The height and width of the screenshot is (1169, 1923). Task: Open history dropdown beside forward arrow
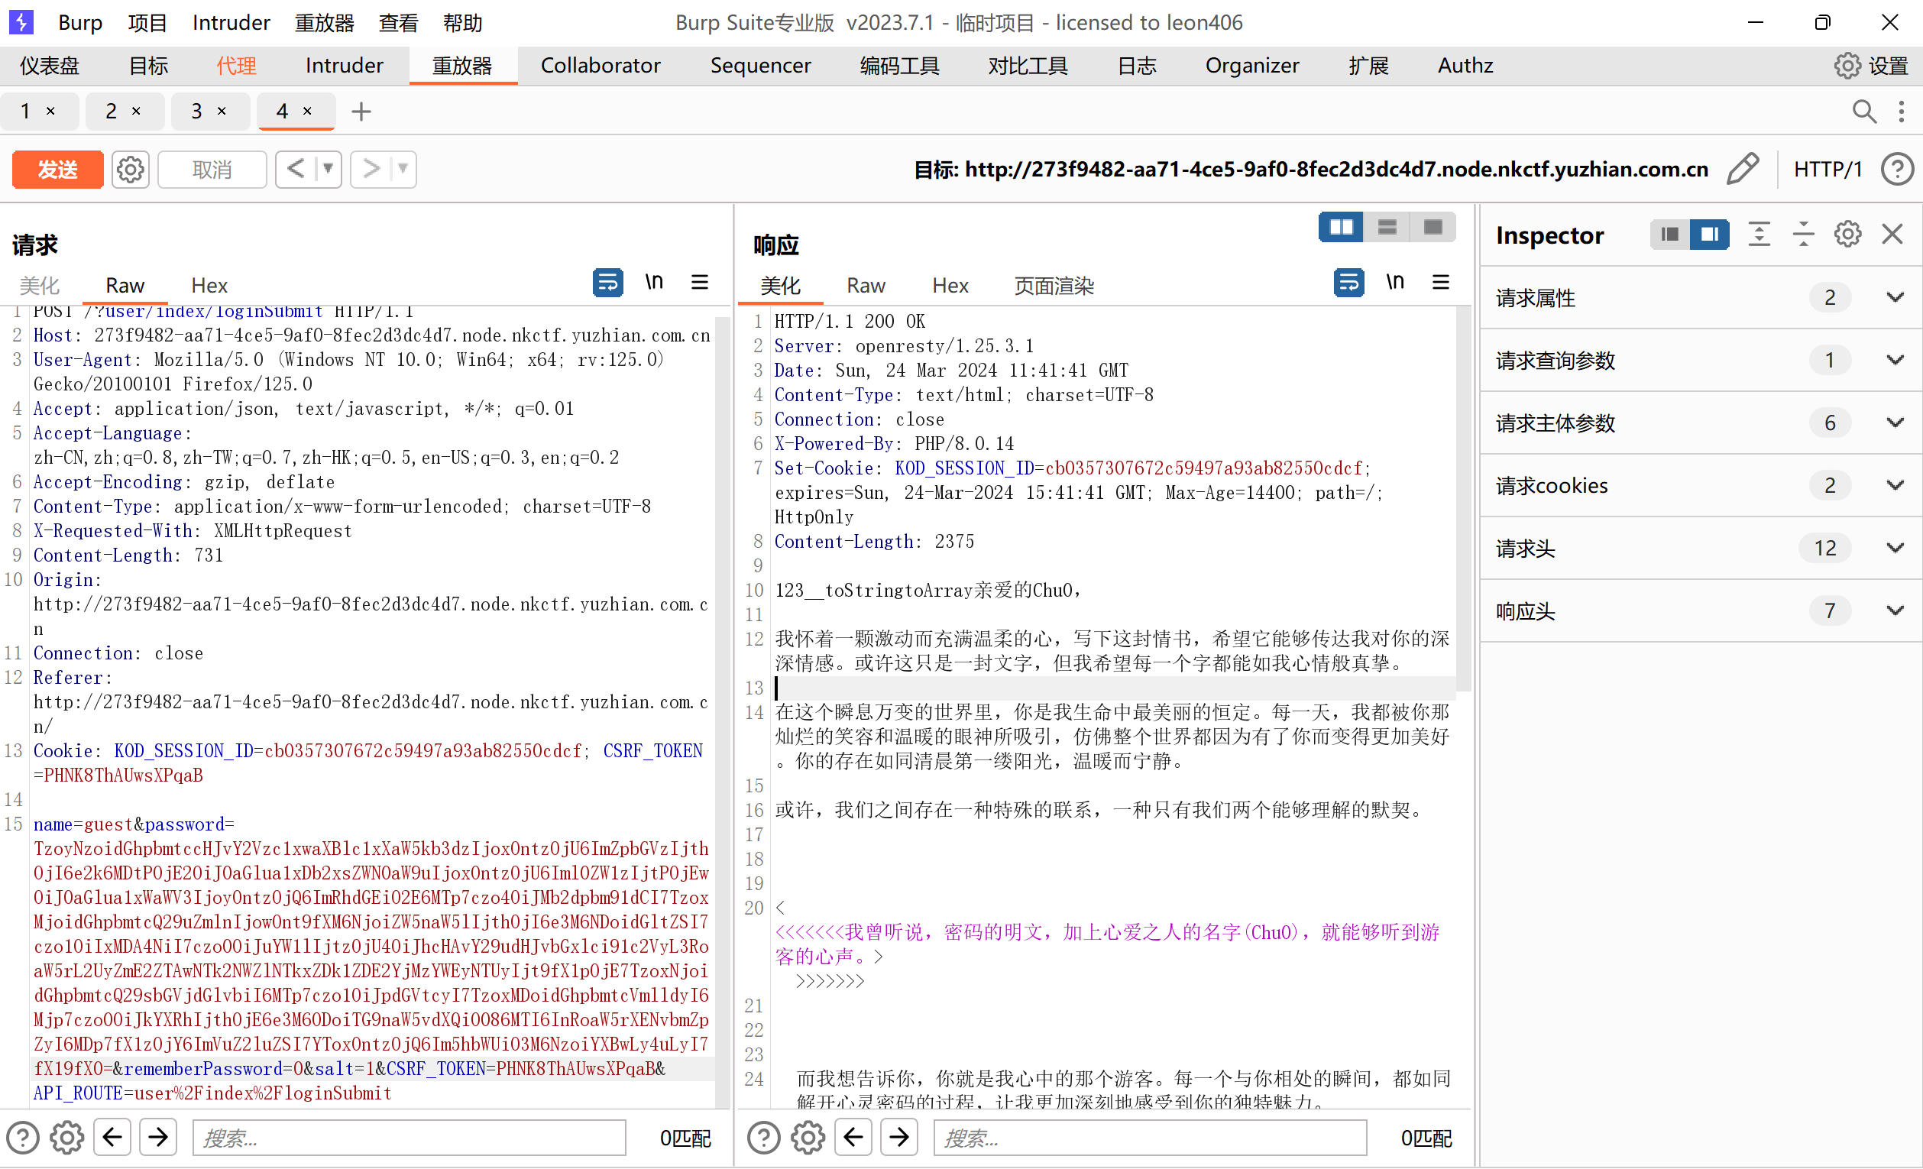pos(403,169)
